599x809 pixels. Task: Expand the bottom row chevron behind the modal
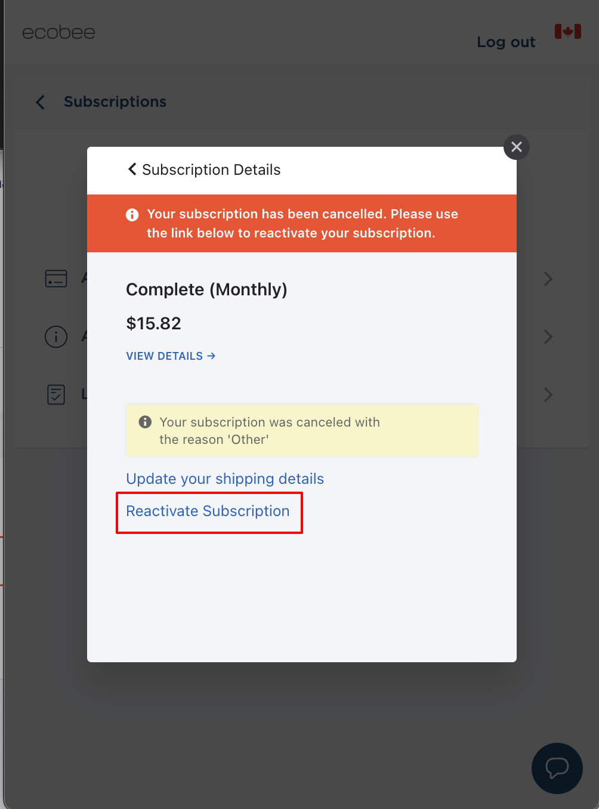pyautogui.click(x=548, y=394)
